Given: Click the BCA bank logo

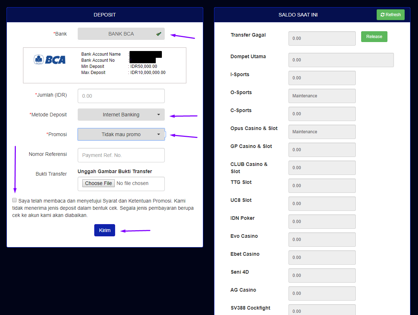Looking at the screenshot, I should point(50,60).
